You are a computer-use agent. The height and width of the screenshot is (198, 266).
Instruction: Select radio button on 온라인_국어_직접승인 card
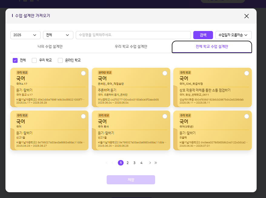click(x=165, y=73)
